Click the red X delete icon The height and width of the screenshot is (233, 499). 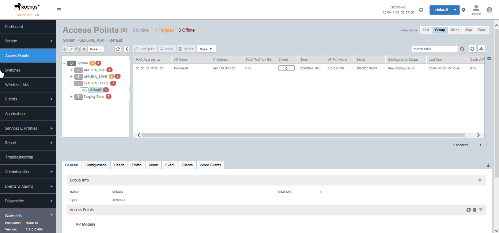point(84,49)
